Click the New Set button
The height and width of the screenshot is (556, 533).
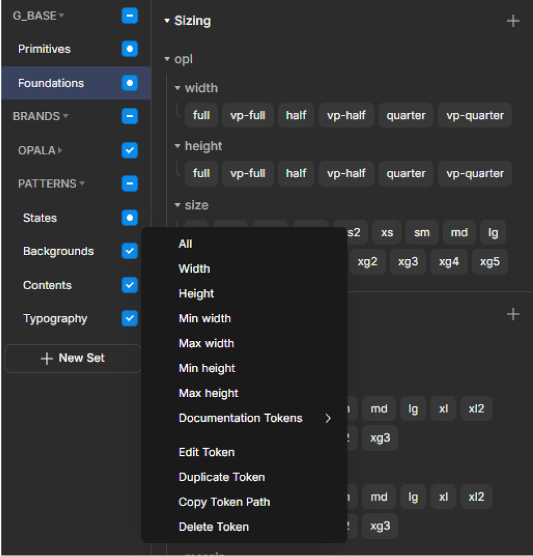[73, 358]
